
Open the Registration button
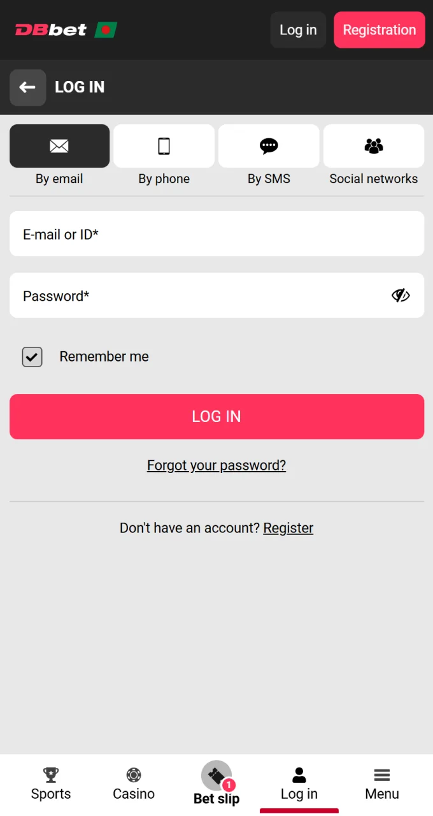pyautogui.click(x=379, y=29)
